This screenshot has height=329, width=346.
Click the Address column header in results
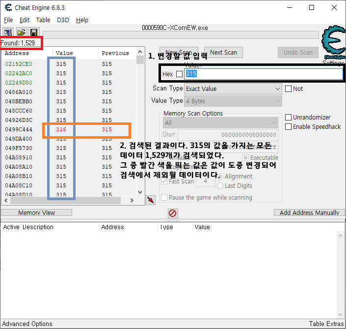(x=27, y=53)
